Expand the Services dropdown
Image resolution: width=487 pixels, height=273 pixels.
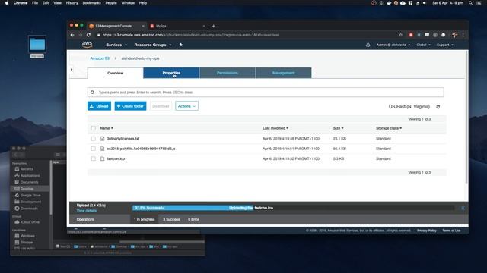pos(116,45)
